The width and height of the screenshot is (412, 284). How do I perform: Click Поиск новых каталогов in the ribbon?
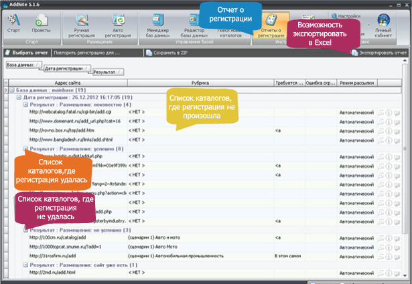pos(230,33)
